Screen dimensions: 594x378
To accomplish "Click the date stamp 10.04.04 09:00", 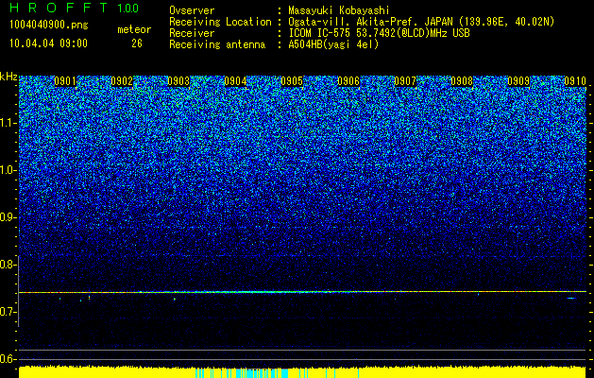I will point(48,43).
